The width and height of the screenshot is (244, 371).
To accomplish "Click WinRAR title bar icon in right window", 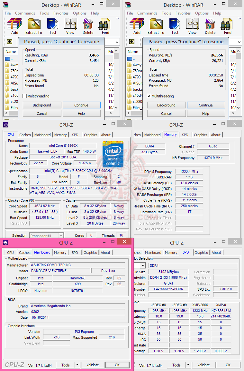I will [128, 5].
